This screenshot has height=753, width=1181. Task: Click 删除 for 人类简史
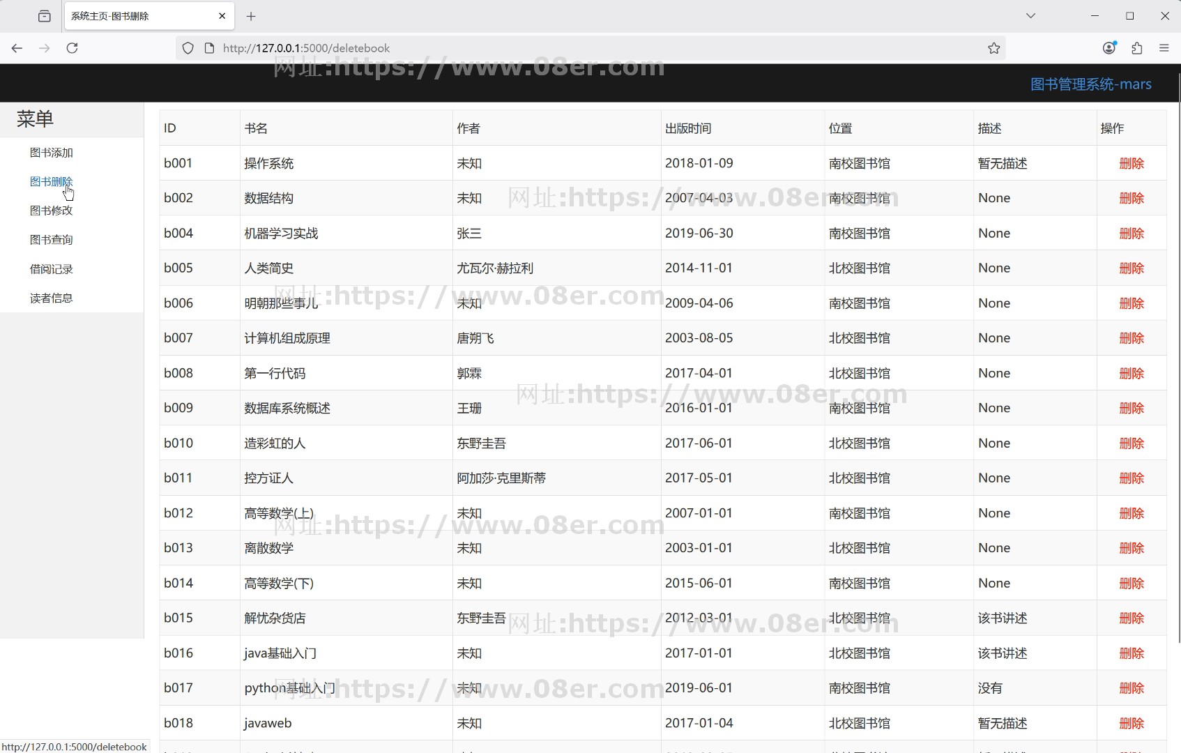[x=1132, y=268]
